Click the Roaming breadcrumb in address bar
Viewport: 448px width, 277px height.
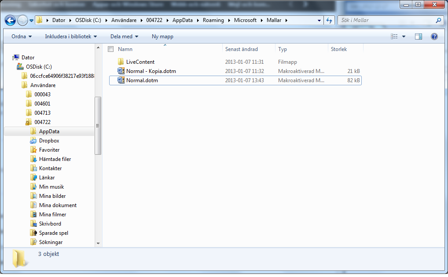[x=213, y=20]
